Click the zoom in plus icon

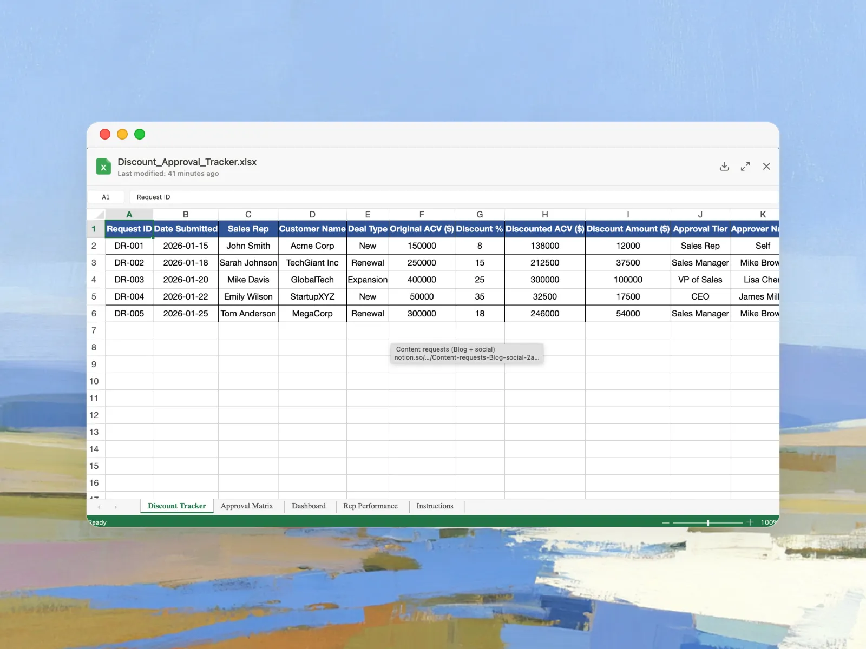[x=750, y=522]
